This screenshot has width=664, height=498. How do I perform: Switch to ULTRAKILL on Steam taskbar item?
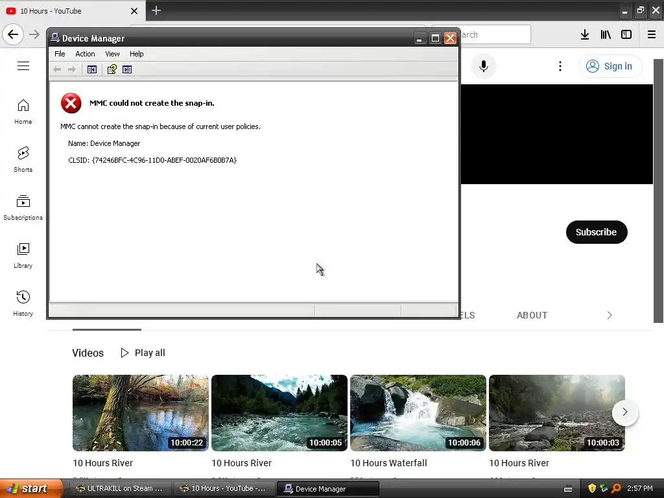coord(119,488)
